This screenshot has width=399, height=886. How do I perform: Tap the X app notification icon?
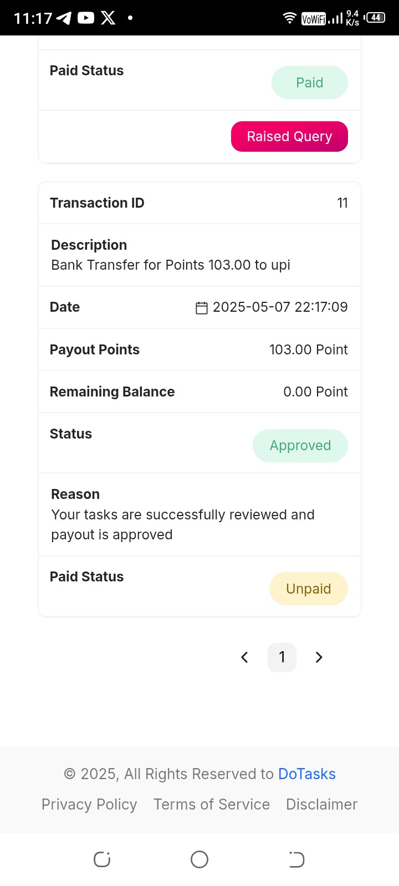point(109,18)
